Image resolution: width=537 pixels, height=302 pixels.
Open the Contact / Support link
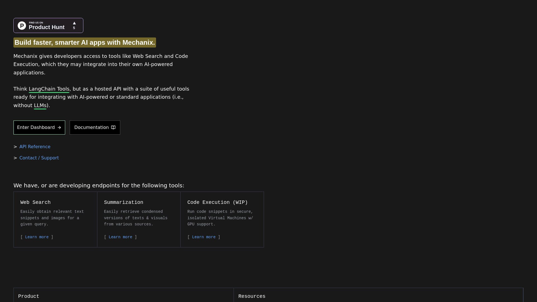[39, 158]
